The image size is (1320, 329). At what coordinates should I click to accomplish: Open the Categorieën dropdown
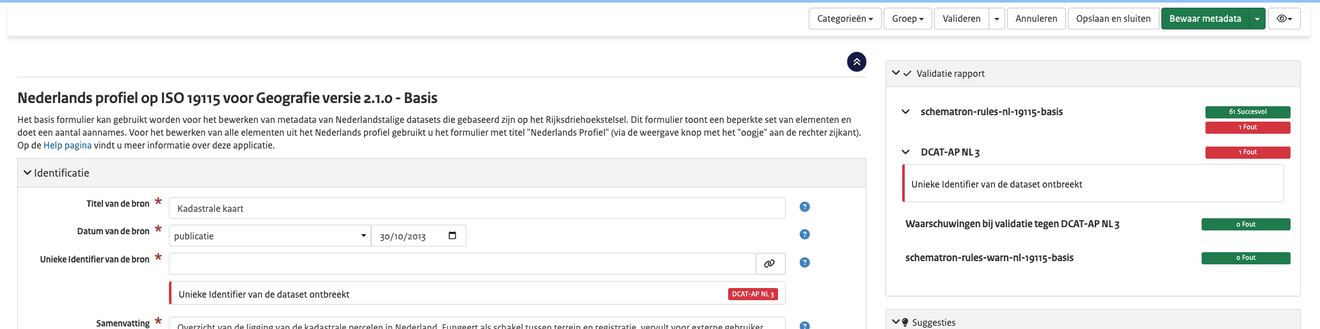click(845, 19)
